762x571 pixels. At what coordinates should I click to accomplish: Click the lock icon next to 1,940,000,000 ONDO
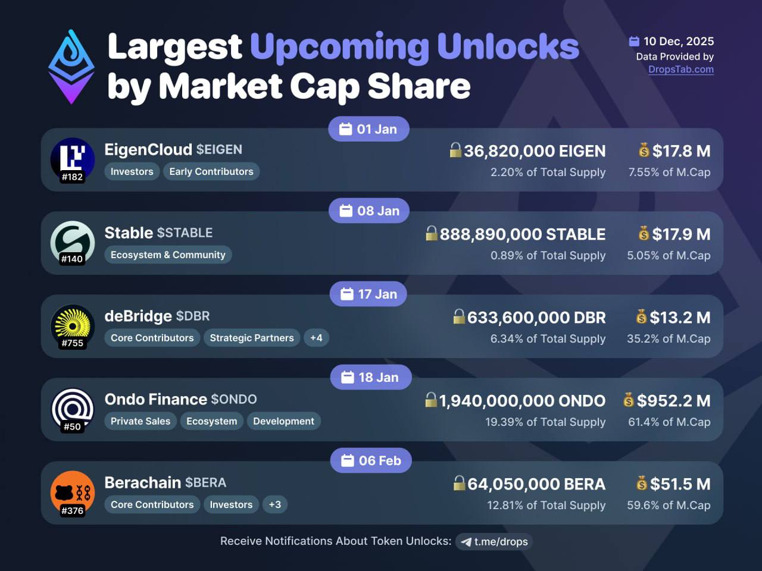(x=431, y=400)
